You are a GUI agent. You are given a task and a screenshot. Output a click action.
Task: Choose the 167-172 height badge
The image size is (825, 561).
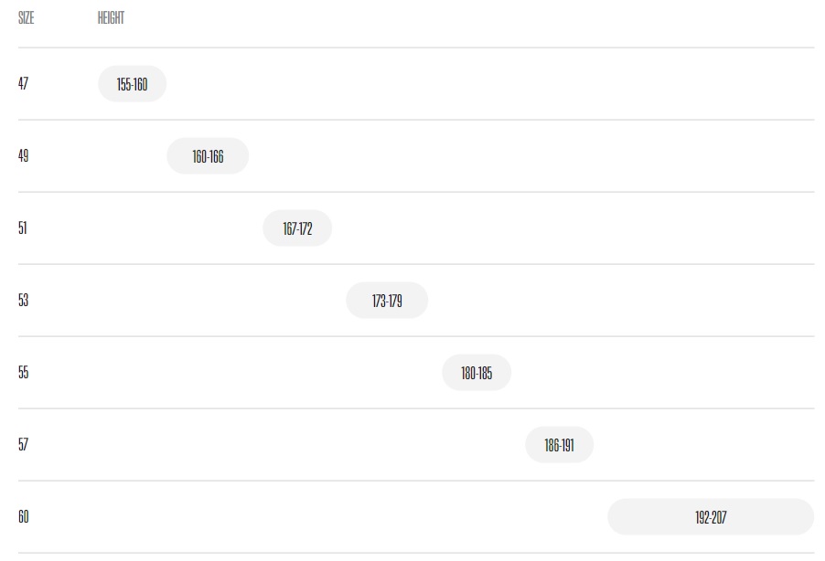point(297,228)
